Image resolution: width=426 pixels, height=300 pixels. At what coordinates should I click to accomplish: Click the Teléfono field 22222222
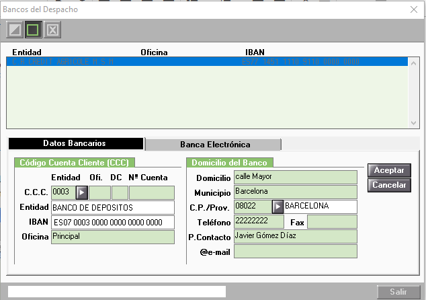coord(259,222)
